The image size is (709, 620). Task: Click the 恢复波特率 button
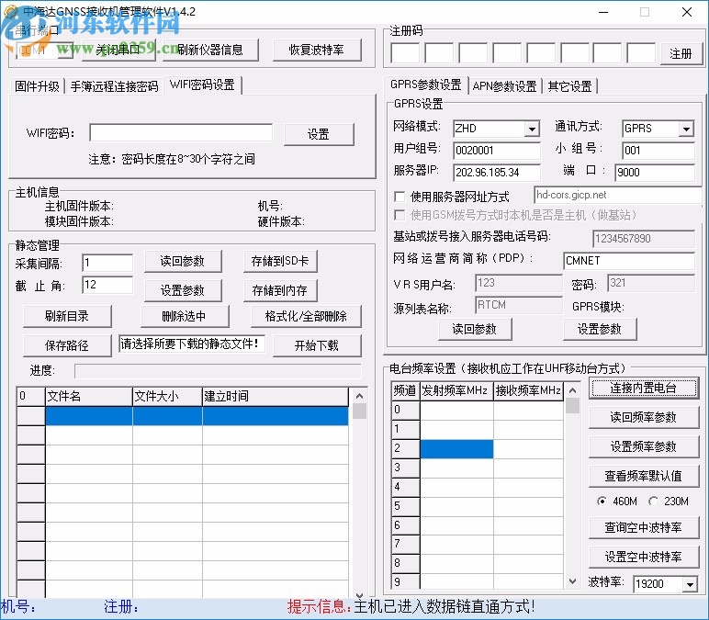tap(317, 50)
